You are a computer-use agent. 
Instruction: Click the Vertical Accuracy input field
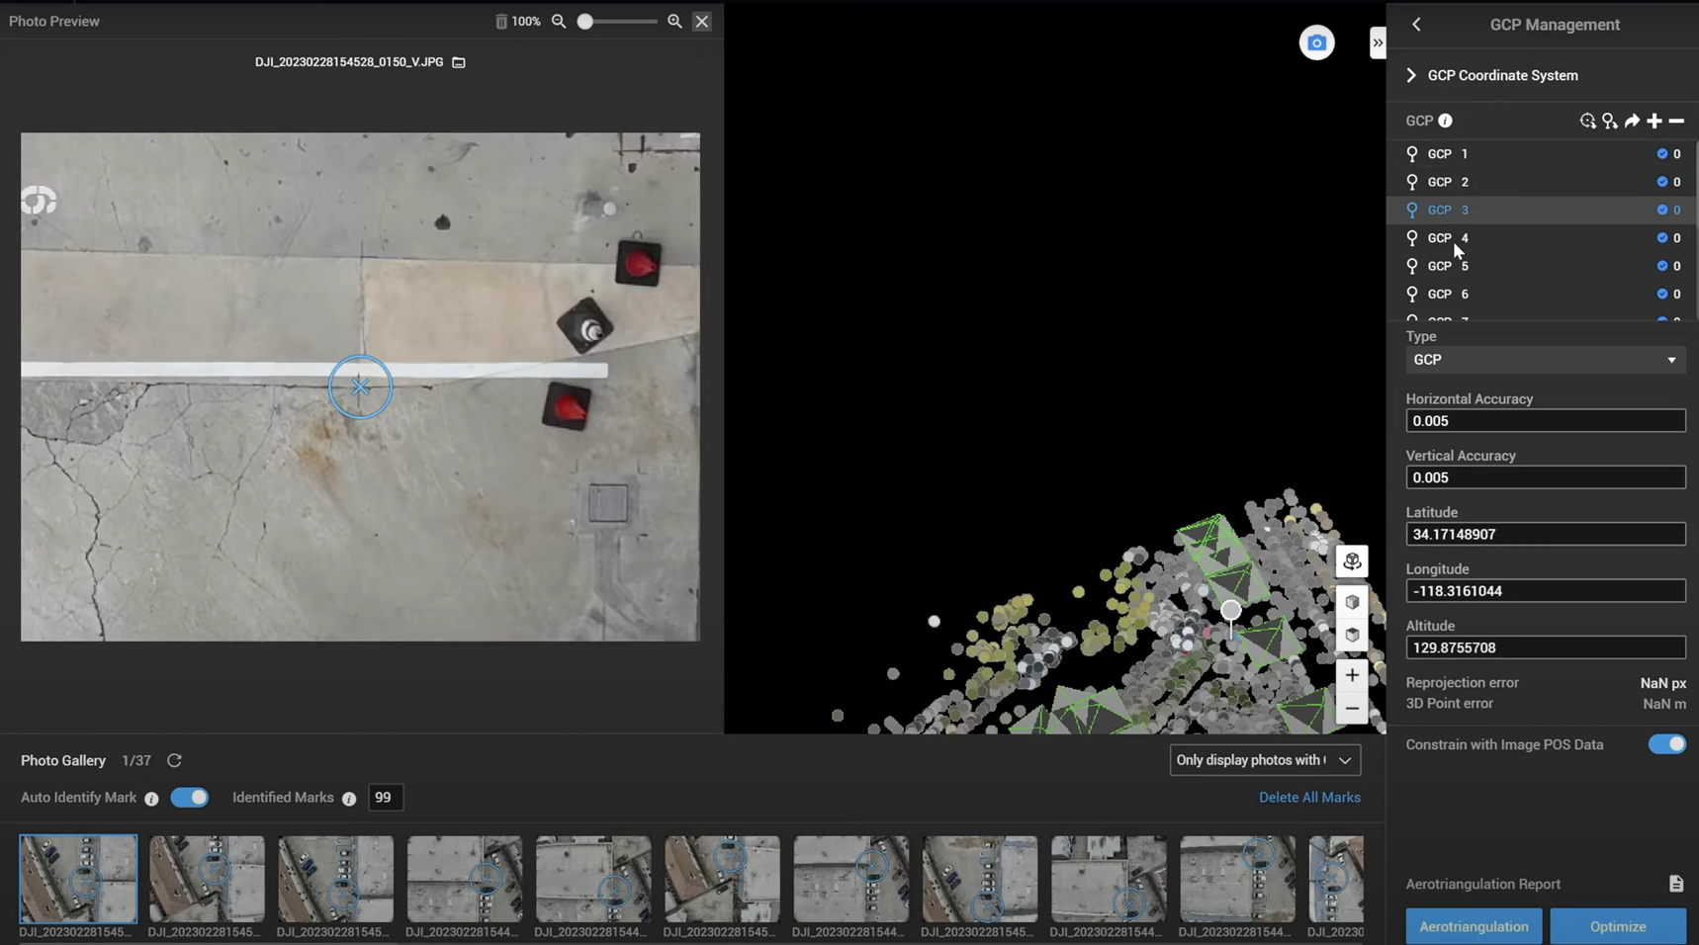[x=1546, y=477]
